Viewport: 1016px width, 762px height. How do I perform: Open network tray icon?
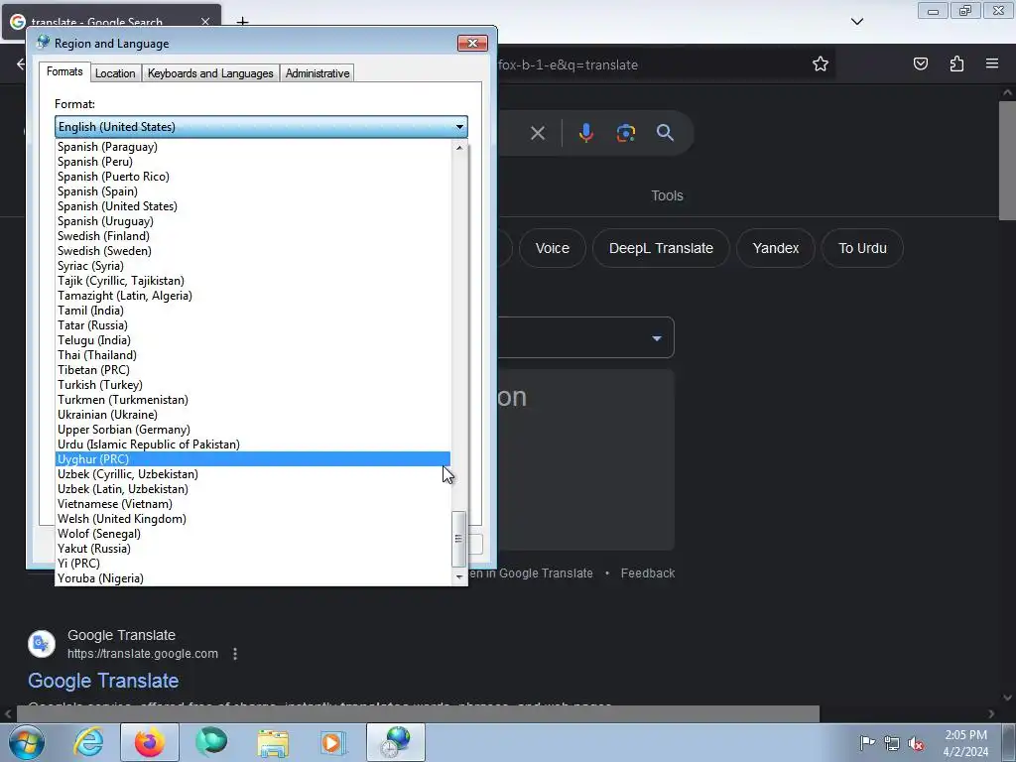(x=892, y=743)
